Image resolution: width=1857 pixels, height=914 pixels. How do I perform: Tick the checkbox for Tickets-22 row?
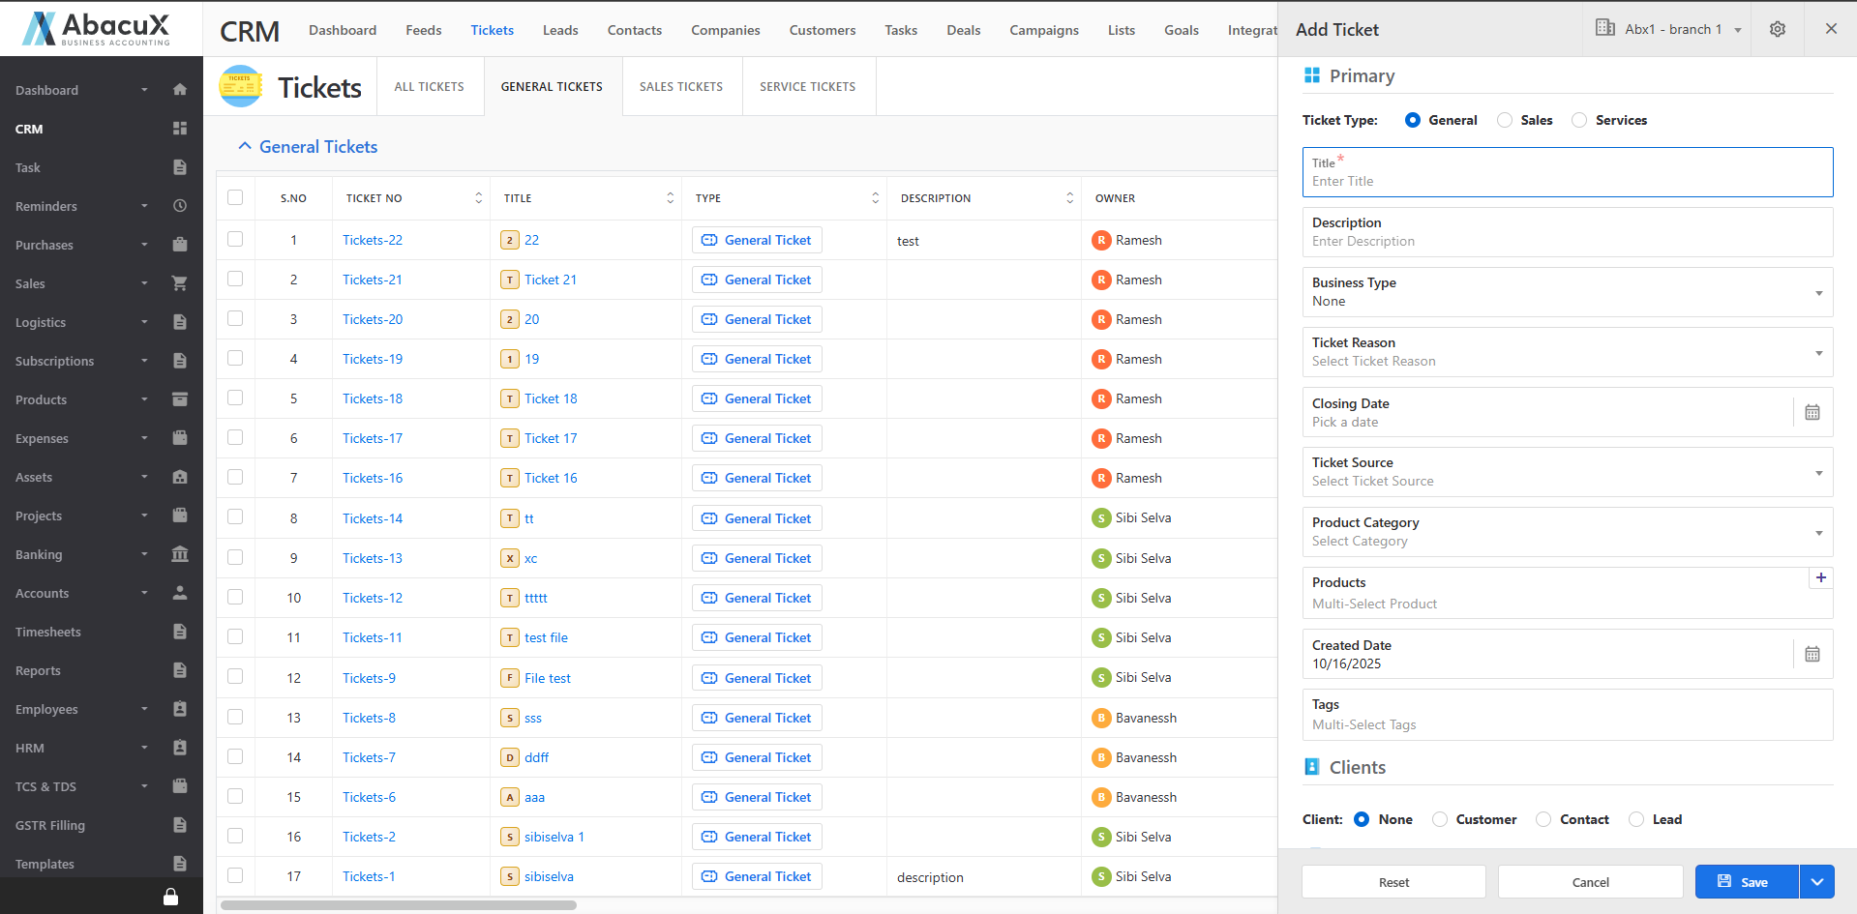coord(235,239)
